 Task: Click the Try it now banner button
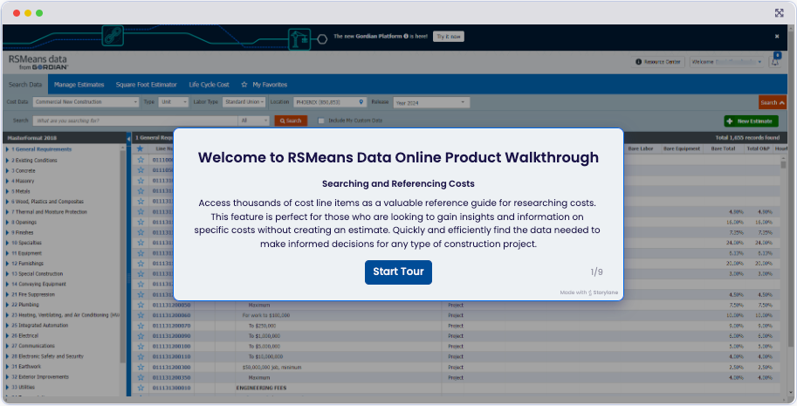449,37
